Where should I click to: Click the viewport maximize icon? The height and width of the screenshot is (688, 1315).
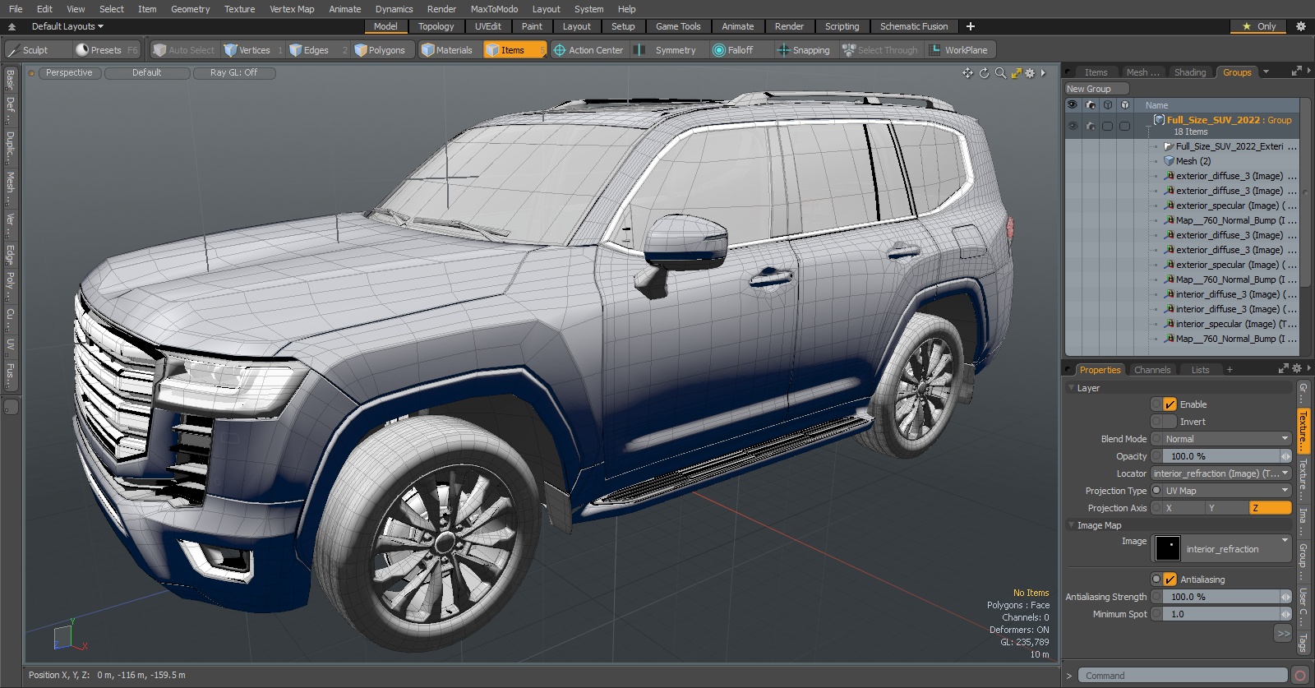pos(1017,73)
